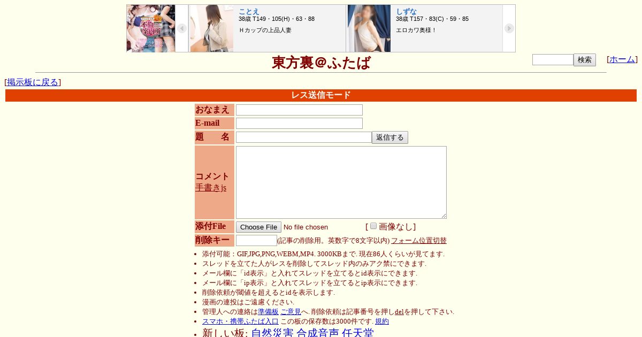
Task: Open the 自然災害 board link
Action: click(x=272, y=333)
